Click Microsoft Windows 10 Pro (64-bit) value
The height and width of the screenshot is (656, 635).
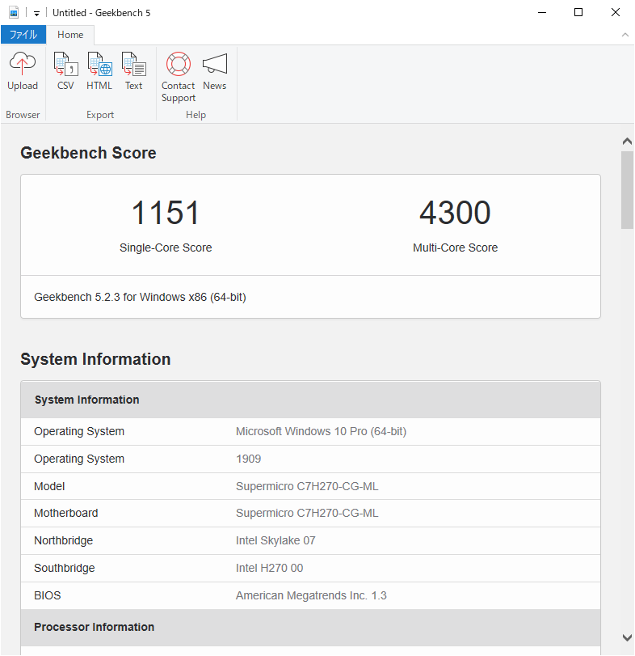point(321,431)
